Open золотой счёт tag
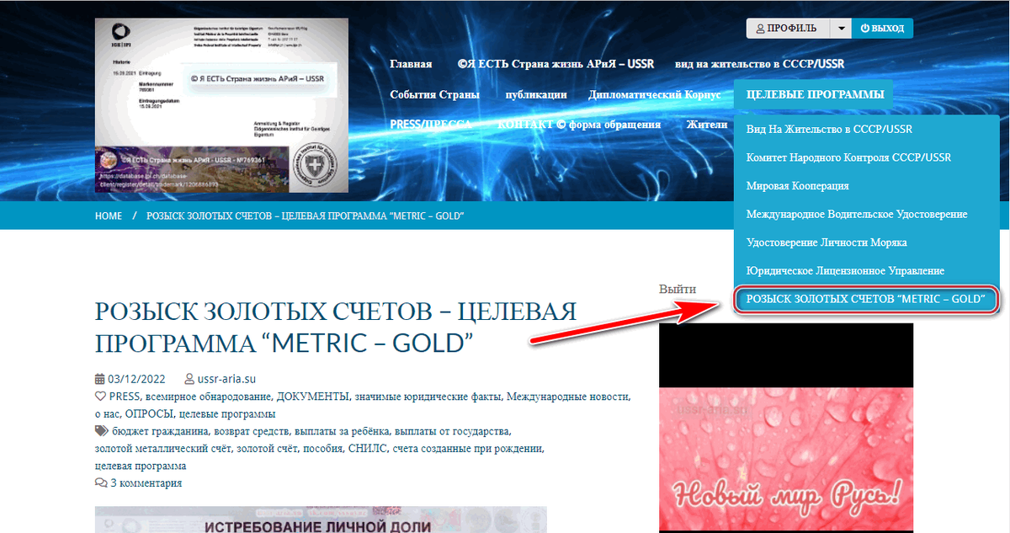Screen dimensions: 1010x533 (267, 449)
